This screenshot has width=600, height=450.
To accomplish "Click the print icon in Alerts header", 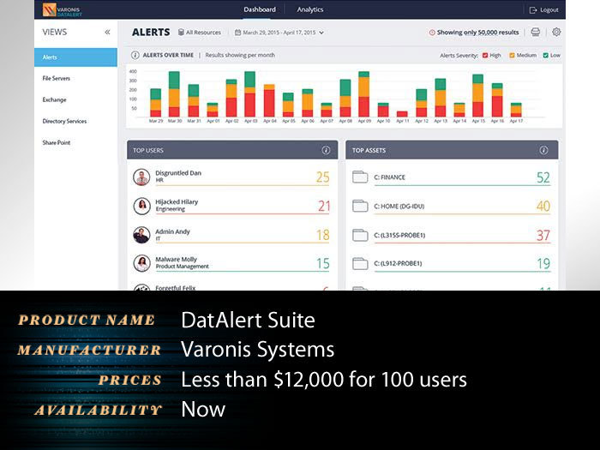I will [x=536, y=33].
